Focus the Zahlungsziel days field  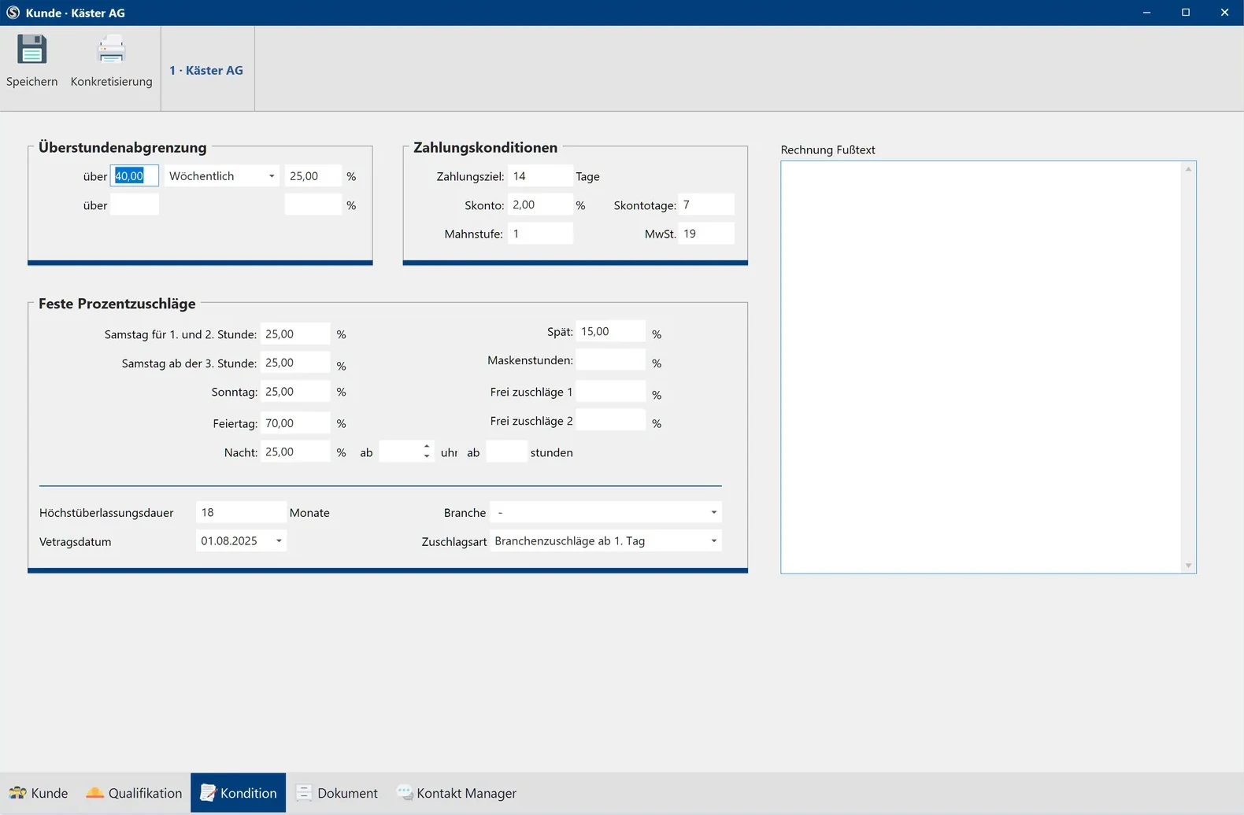[x=540, y=176]
